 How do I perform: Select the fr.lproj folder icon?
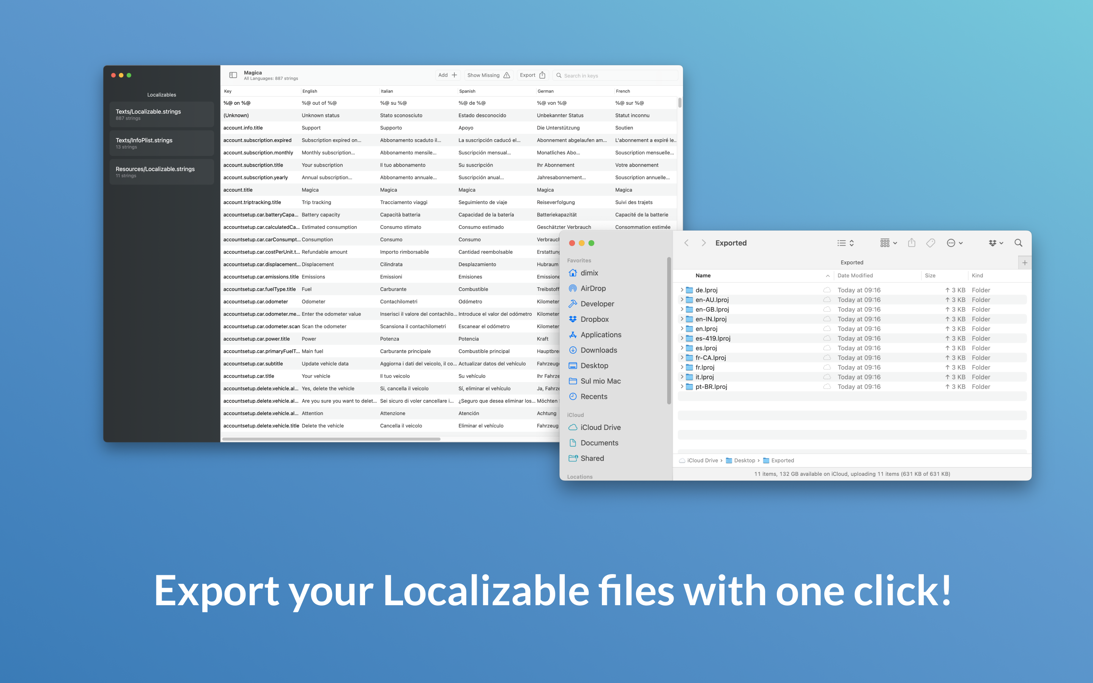click(689, 367)
